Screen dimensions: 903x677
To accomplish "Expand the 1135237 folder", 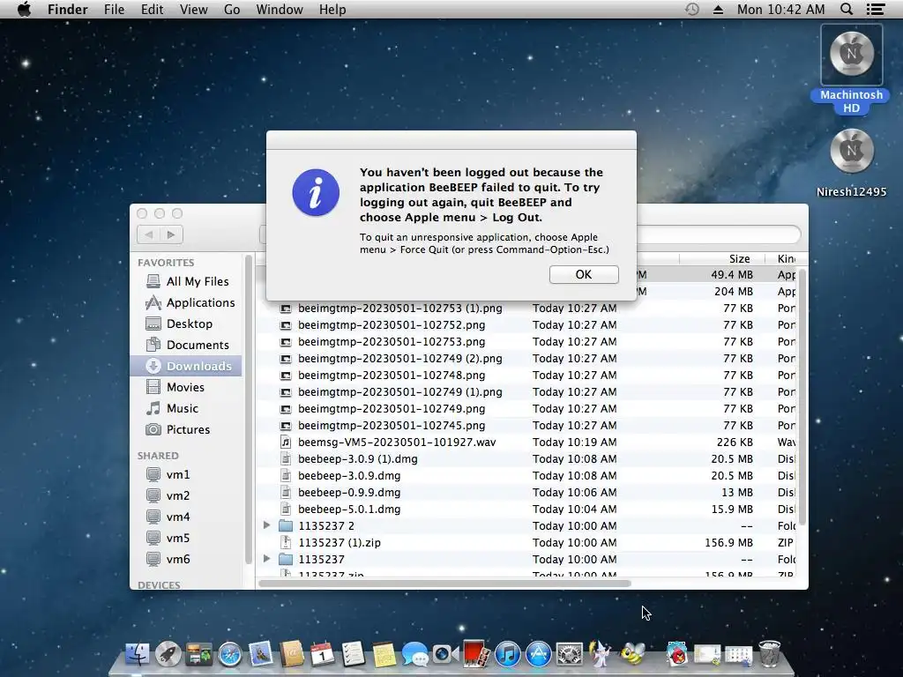I will click(266, 558).
